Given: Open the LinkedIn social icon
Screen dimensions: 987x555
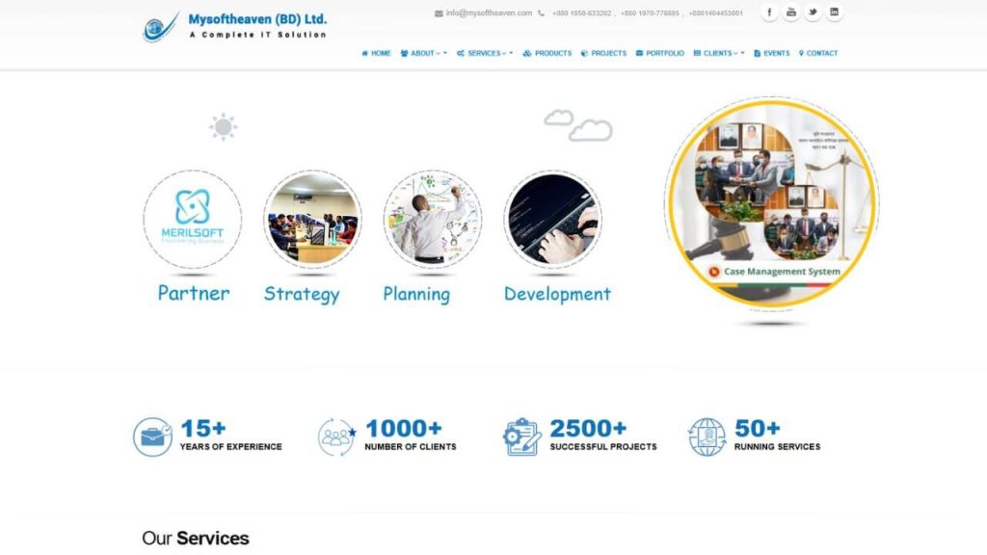Looking at the screenshot, I should 834,12.
